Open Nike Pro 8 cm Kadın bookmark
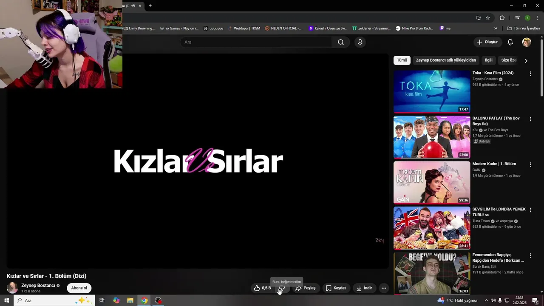 (x=414, y=28)
